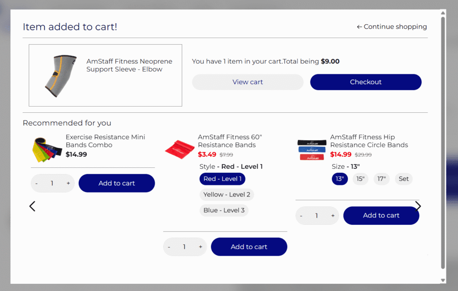Increase quantity for 60" Resistance Bands

(x=200, y=247)
